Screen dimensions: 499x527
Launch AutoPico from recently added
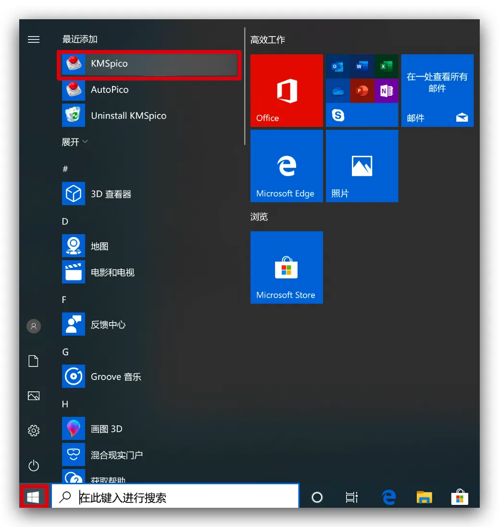point(149,89)
